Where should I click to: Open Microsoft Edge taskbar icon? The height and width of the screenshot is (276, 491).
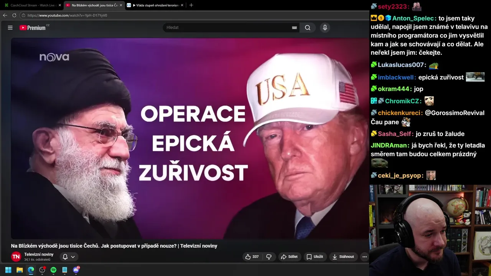pyautogui.click(x=31, y=270)
